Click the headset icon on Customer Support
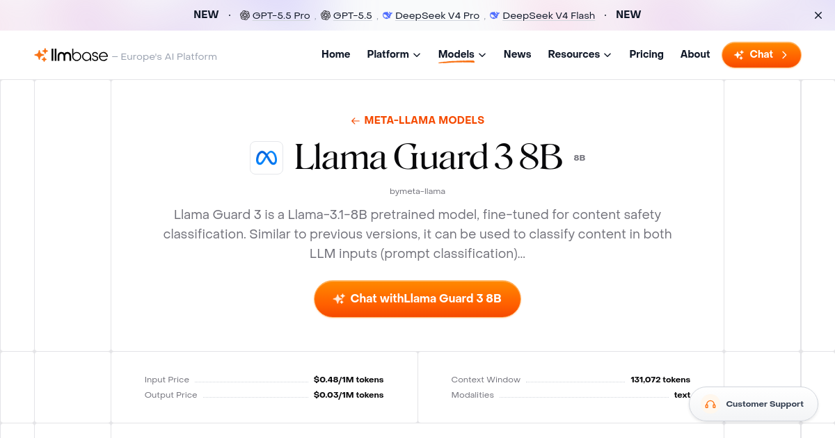The height and width of the screenshot is (438, 835). pyautogui.click(x=710, y=404)
